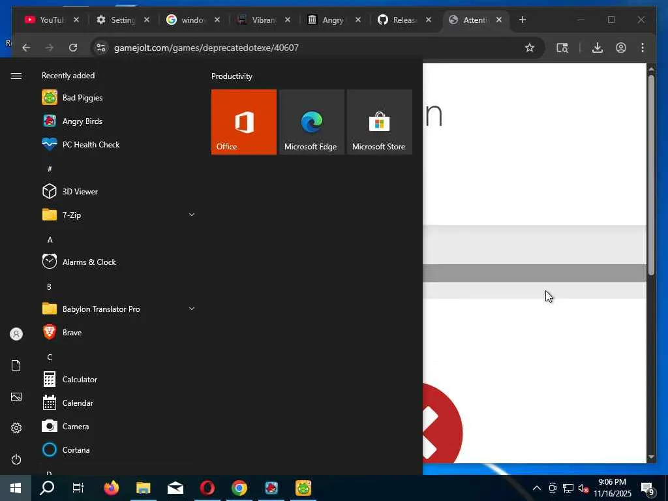
Task: Expand the Start menu hamburger
Action: point(16,76)
